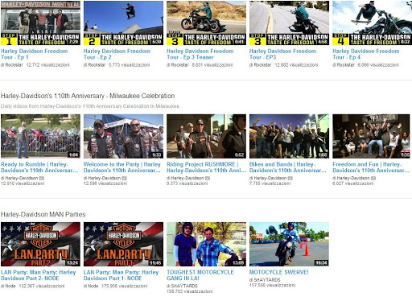Click the Bikes and Bands video title
Screen dimensions: 412x301
click(288, 167)
